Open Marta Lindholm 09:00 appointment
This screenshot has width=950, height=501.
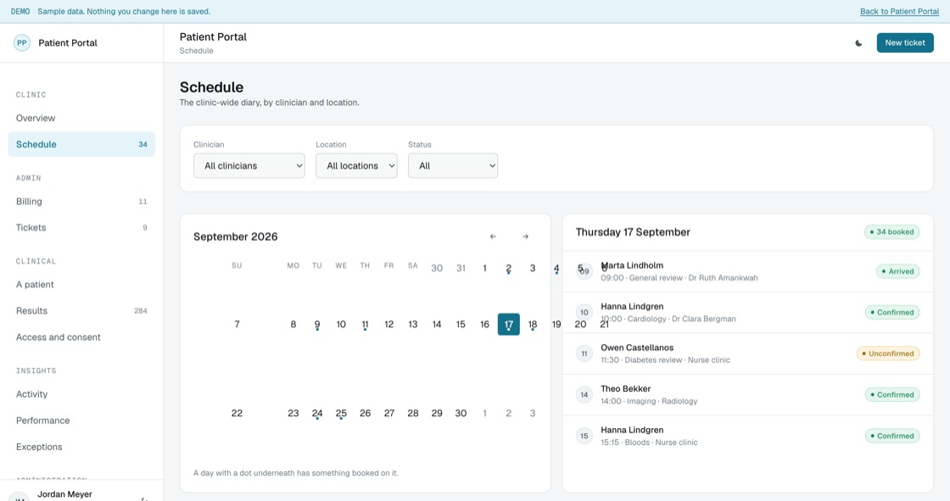[x=747, y=271]
